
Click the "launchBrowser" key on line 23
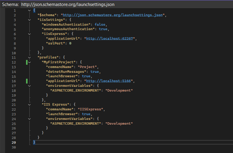click(62, 114)
